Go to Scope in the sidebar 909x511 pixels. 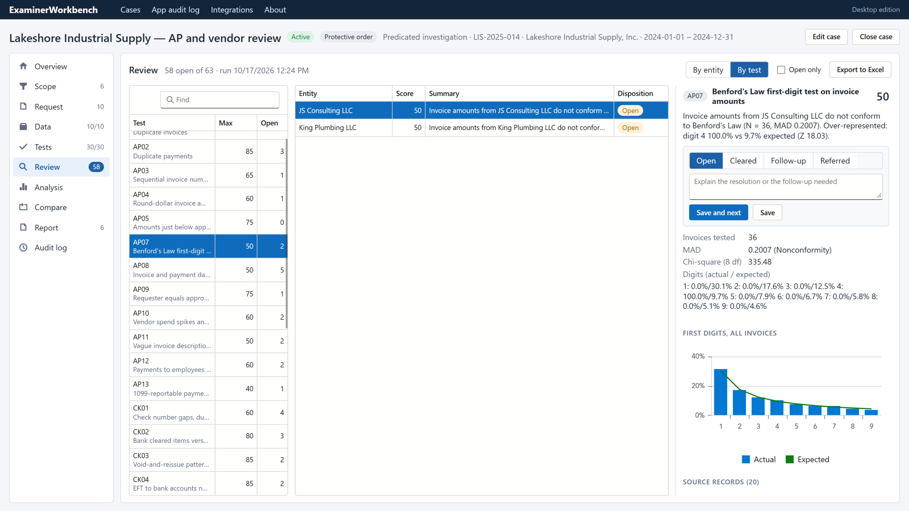tap(61, 86)
